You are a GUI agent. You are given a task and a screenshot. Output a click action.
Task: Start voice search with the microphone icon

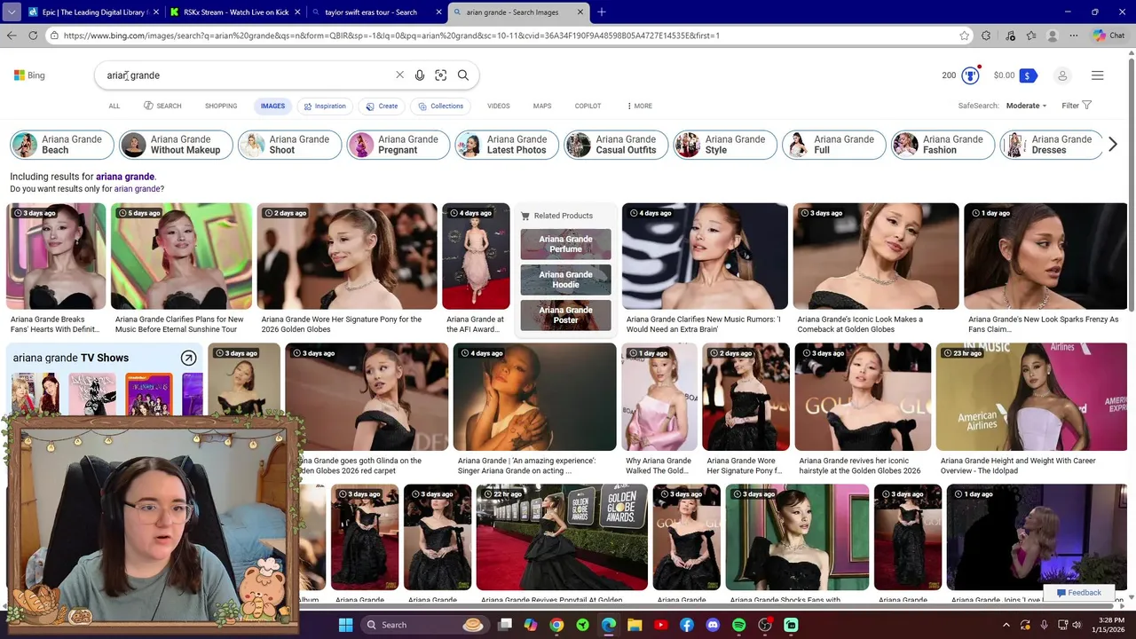click(x=420, y=75)
